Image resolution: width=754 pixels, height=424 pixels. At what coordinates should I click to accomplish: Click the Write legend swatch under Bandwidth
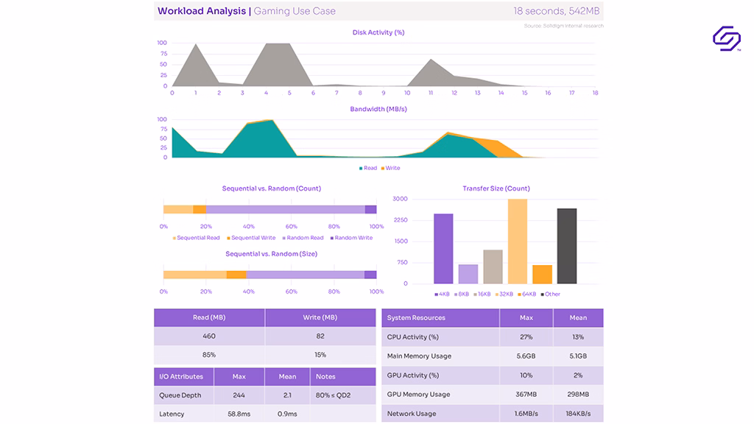[383, 169]
